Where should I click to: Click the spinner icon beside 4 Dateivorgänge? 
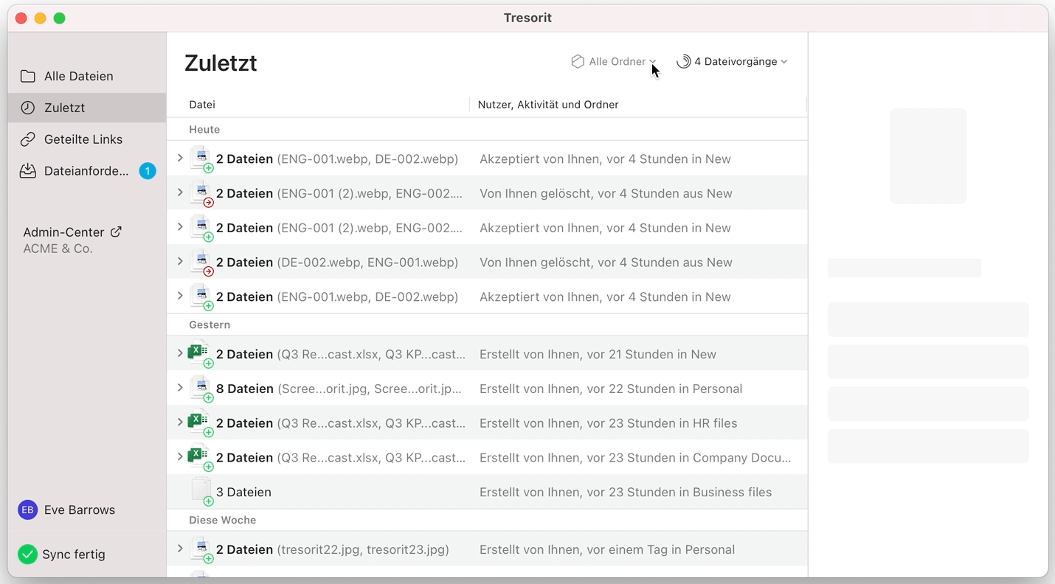tap(684, 62)
